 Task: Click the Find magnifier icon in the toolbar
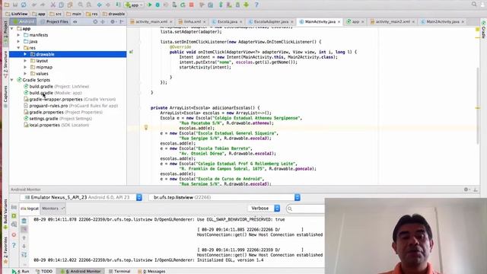[x=81, y=5]
